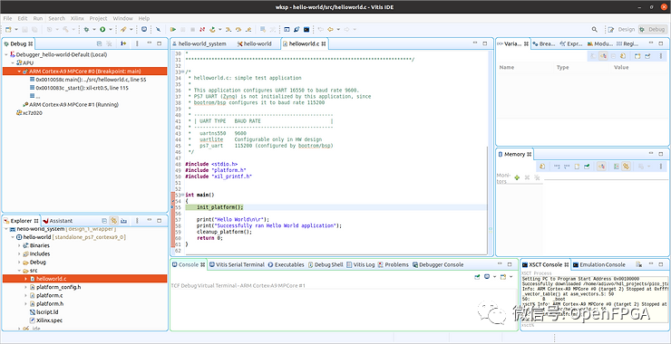
Task: Add memory monitor with green plus
Action: pos(517,177)
